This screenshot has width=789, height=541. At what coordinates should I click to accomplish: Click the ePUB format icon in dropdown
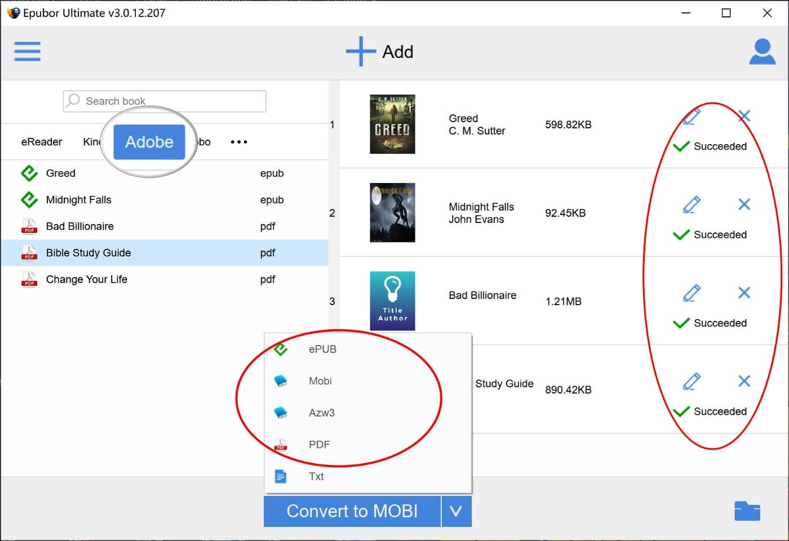pos(281,349)
